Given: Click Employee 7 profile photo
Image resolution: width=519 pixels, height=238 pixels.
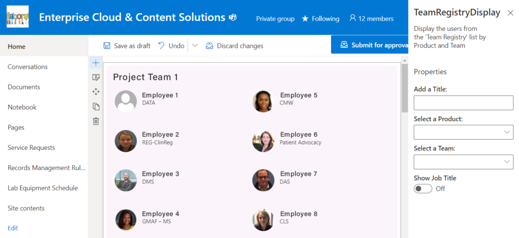Looking at the screenshot, I should [x=264, y=180].
